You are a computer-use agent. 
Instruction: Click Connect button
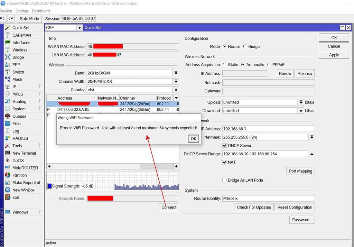tap(169, 207)
